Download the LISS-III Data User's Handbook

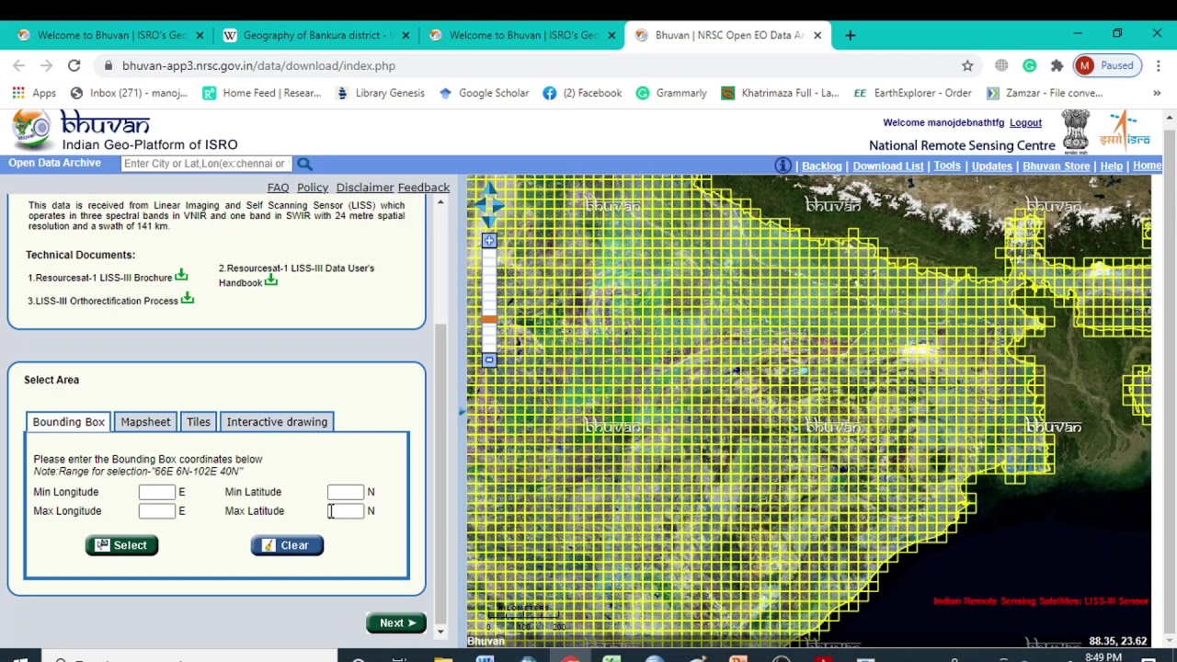tap(271, 280)
